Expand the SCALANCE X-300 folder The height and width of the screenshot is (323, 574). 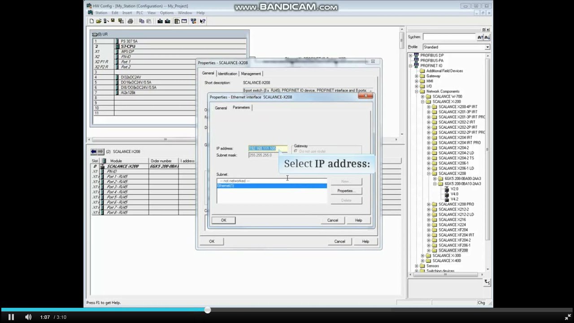click(422, 256)
